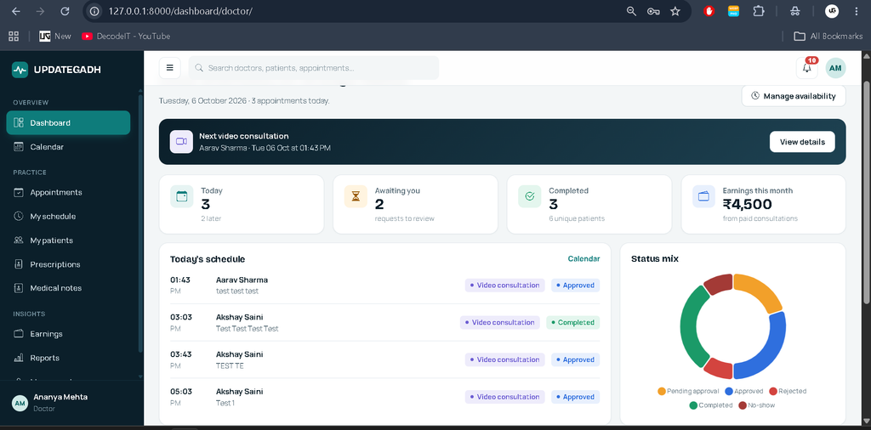The width and height of the screenshot is (871, 430).
Task: Open password key icon in address bar
Action: pos(653,11)
